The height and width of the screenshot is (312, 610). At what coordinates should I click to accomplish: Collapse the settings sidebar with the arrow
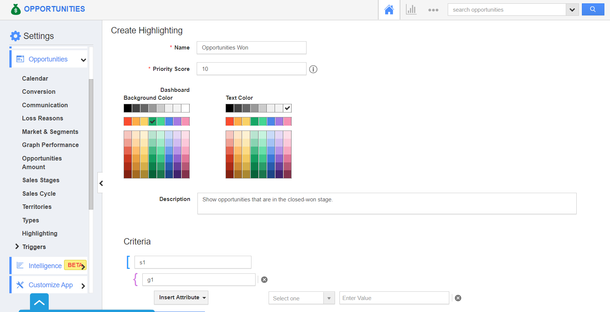[101, 183]
